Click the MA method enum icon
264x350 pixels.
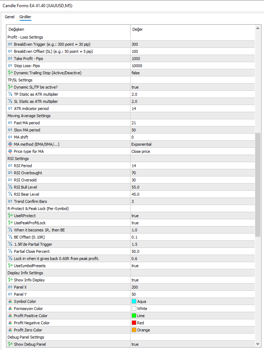click(10, 144)
